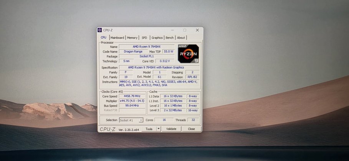Click the Revision value RPL-B2
Viewport: 349px width, 161px height.
(192, 77)
